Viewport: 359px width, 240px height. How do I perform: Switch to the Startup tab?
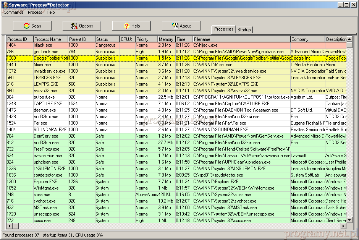click(x=244, y=30)
